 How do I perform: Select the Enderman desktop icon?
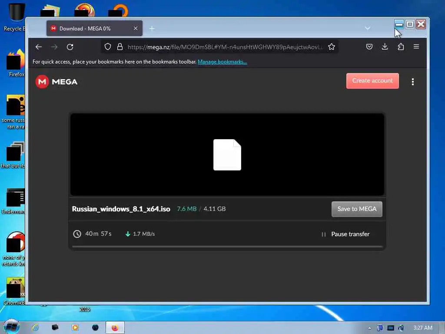(13, 201)
